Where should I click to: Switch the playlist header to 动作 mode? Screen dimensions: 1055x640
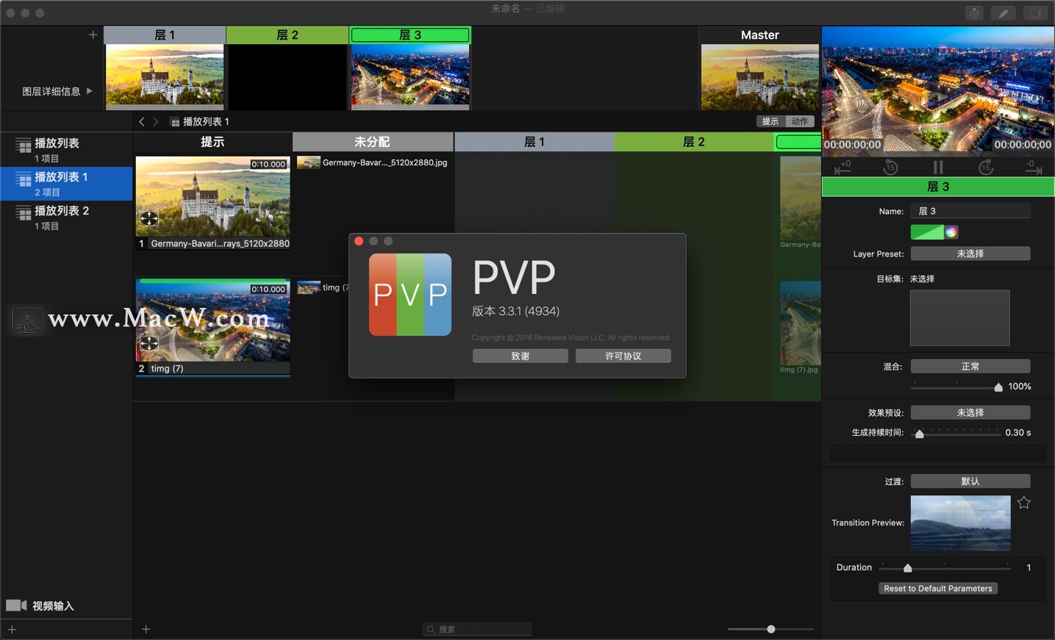(x=801, y=121)
